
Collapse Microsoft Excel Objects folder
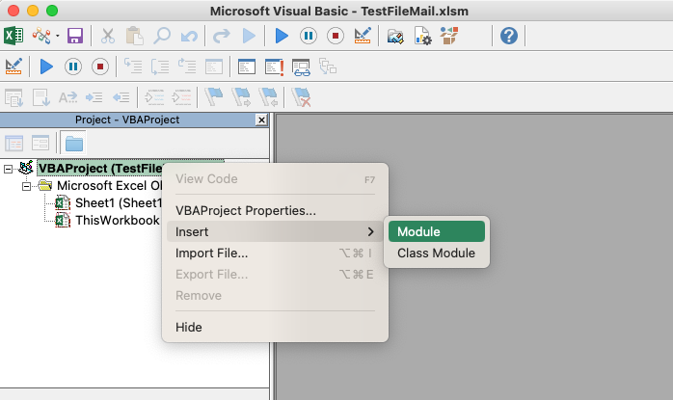(x=27, y=186)
